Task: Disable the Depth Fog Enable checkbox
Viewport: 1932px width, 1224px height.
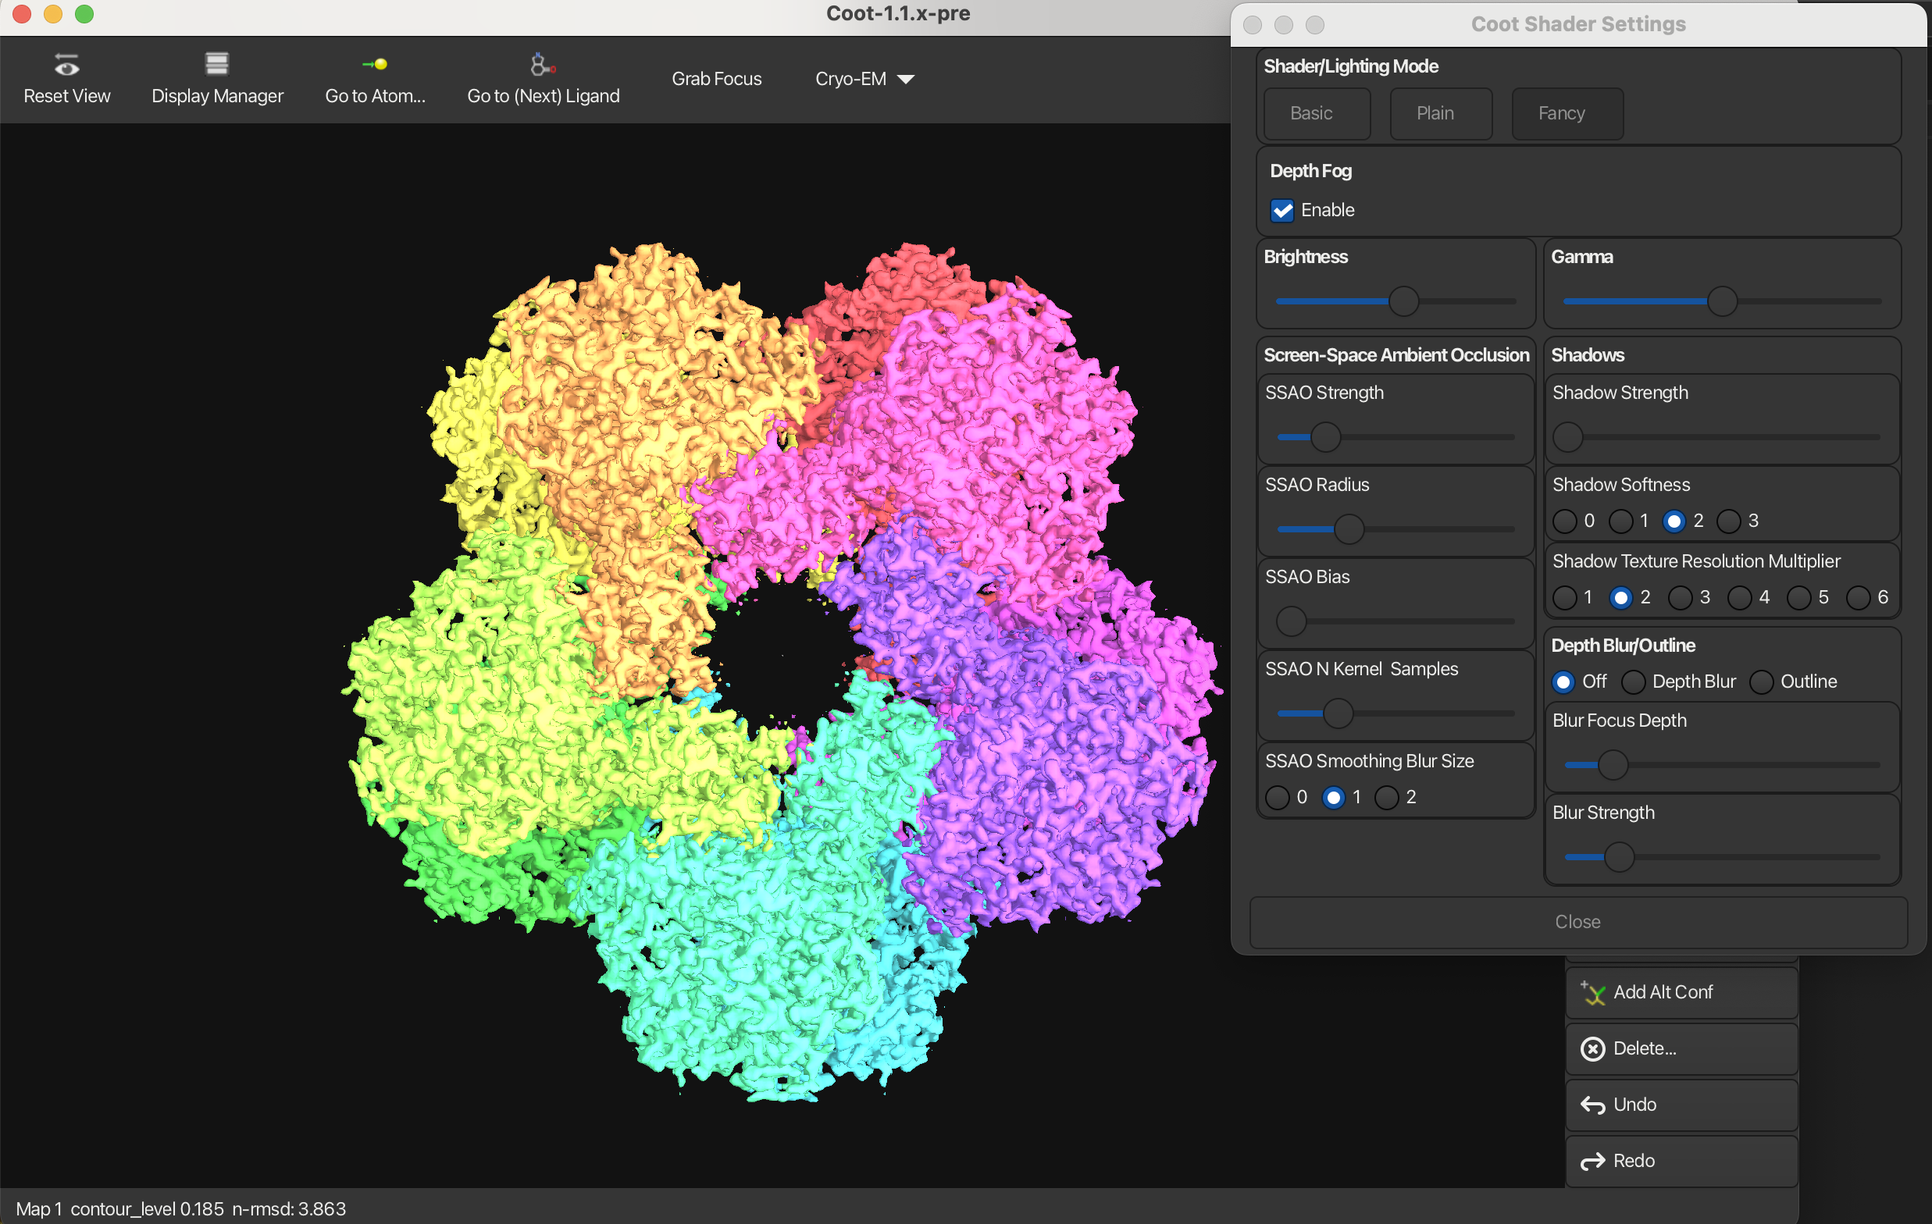Action: tap(1282, 210)
